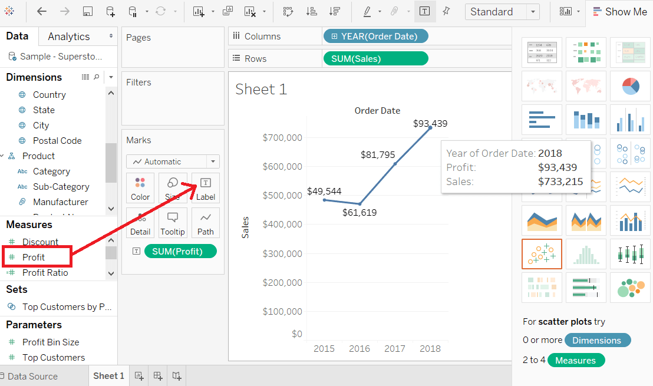Screen dimensions: 653x386
Task: Click the Show Me button
Action: 619,12
